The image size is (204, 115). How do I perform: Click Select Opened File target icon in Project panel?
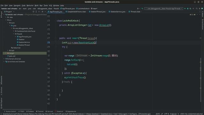coord(33,11)
